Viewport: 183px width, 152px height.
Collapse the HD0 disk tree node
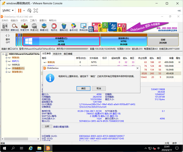pyautogui.click(x=3, y=54)
